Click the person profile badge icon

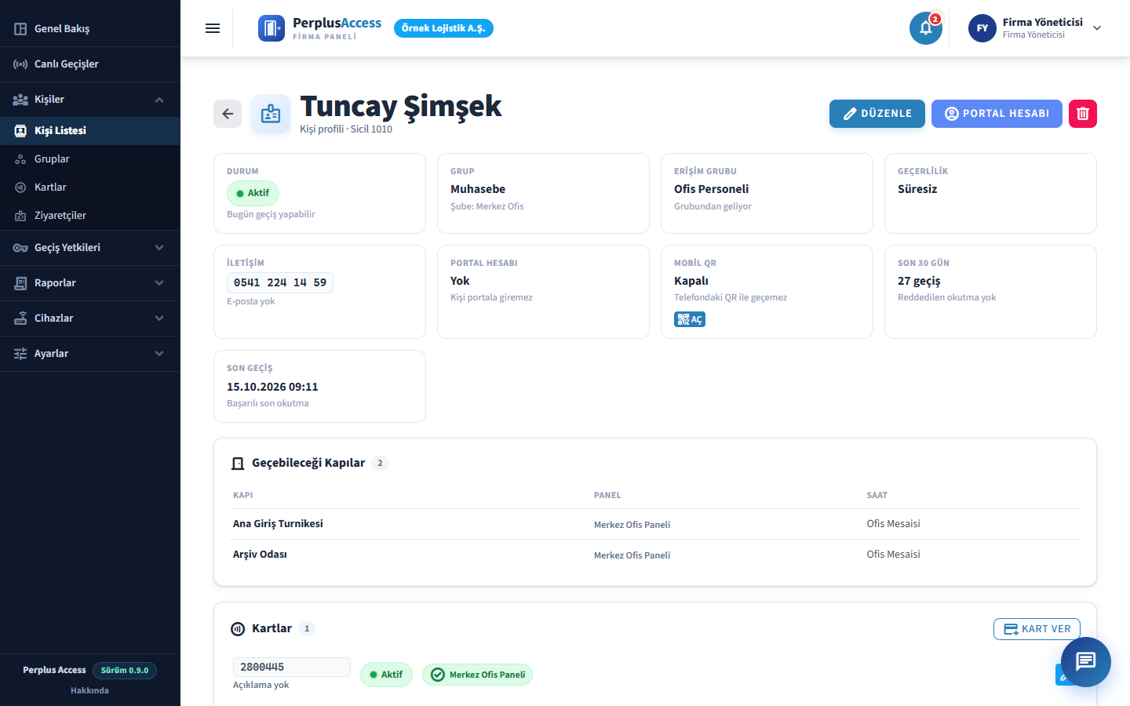[x=271, y=114]
